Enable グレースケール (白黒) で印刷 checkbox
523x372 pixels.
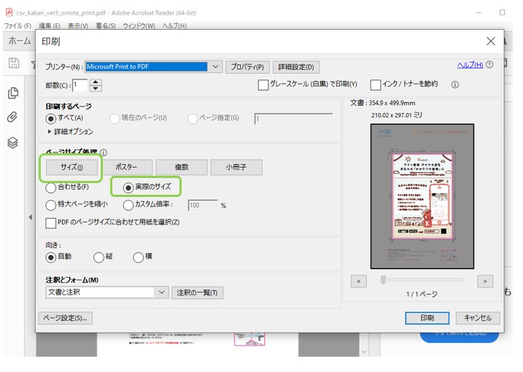[263, 85]
